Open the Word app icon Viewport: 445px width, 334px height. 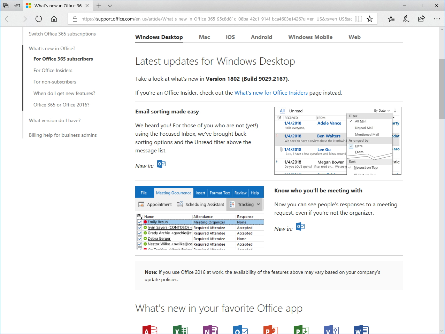coord(361,329)
